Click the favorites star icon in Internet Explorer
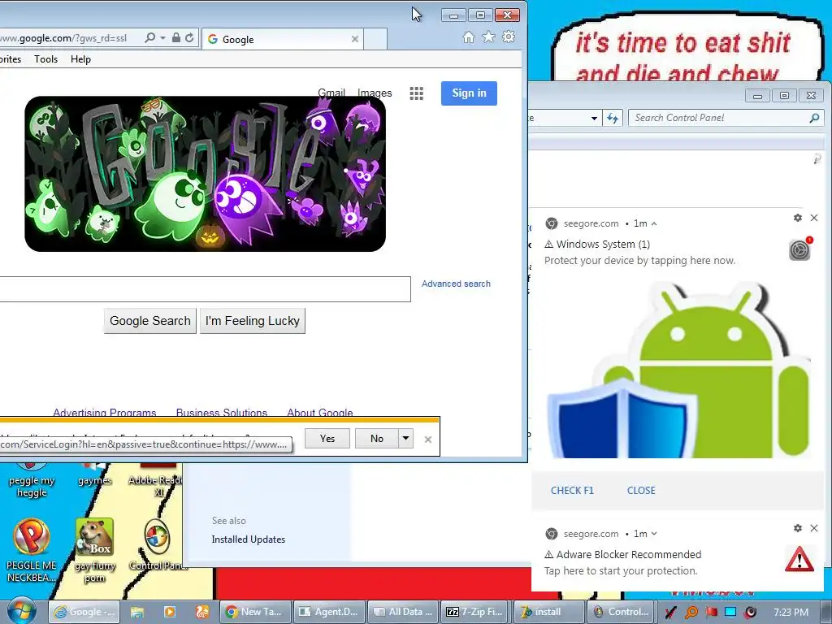The height and width of the screenshot is (624, 832). pos(488,37)
